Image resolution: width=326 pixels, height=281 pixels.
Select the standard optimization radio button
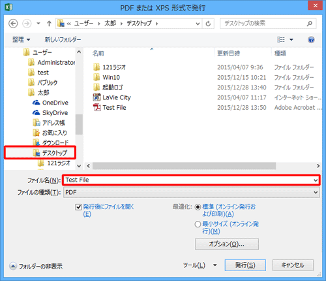click(x=198, y=207)
